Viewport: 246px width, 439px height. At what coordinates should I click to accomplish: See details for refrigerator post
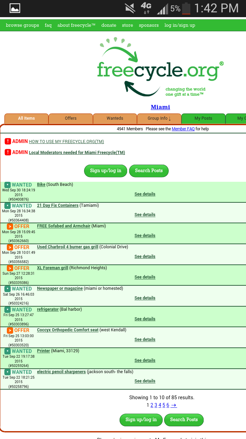click(x=145, y=319)
